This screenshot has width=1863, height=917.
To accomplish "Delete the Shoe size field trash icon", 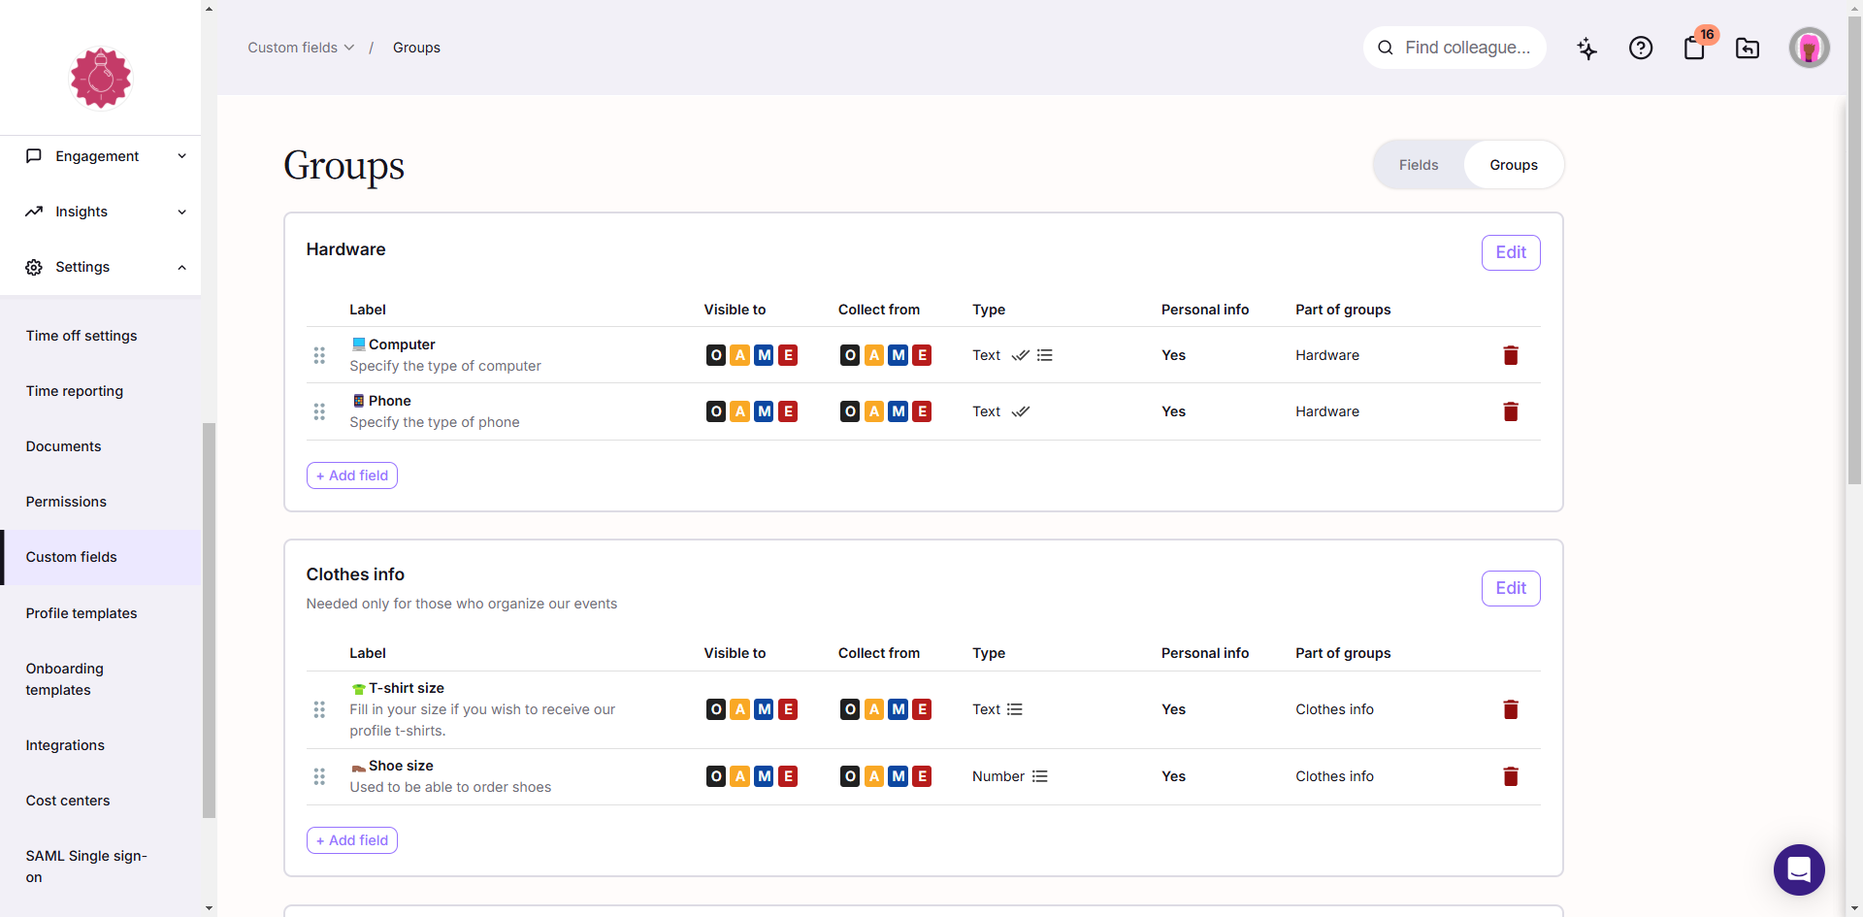I will pyautogui.click(x=1511, y=776).
